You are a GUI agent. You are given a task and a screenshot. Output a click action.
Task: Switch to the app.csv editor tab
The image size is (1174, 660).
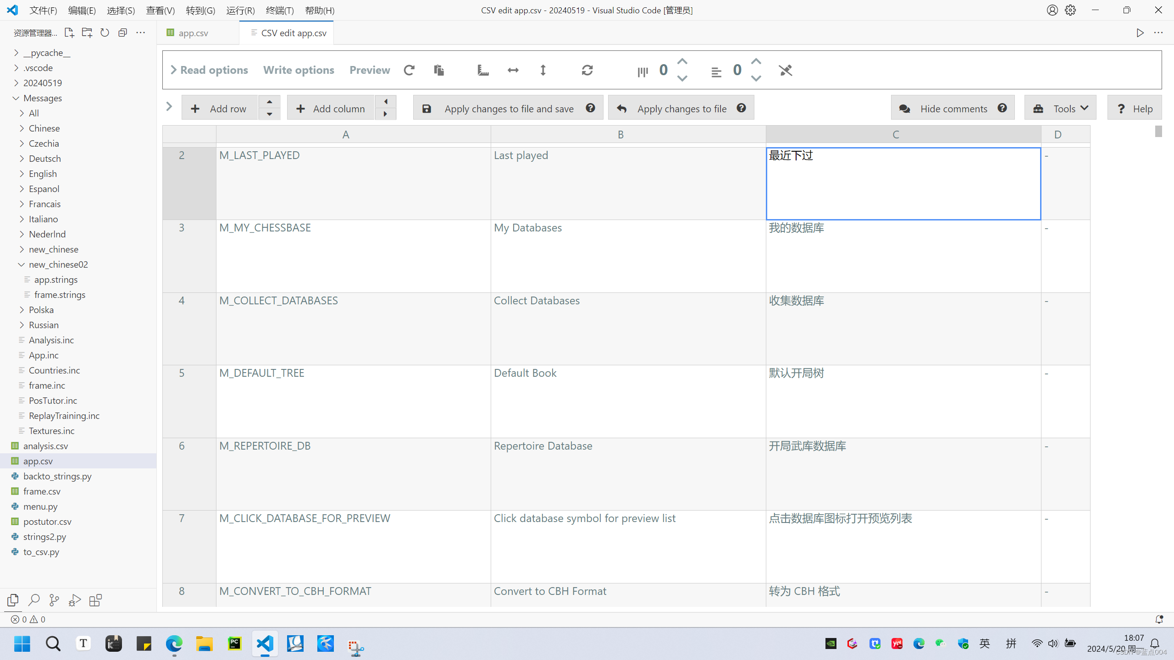click(193, 33)
